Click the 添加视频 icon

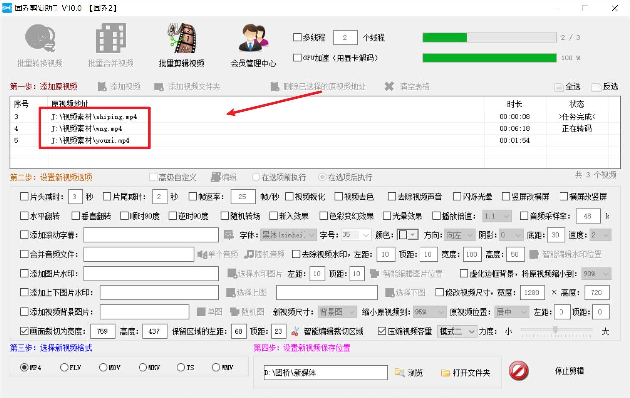pos(102,87)
